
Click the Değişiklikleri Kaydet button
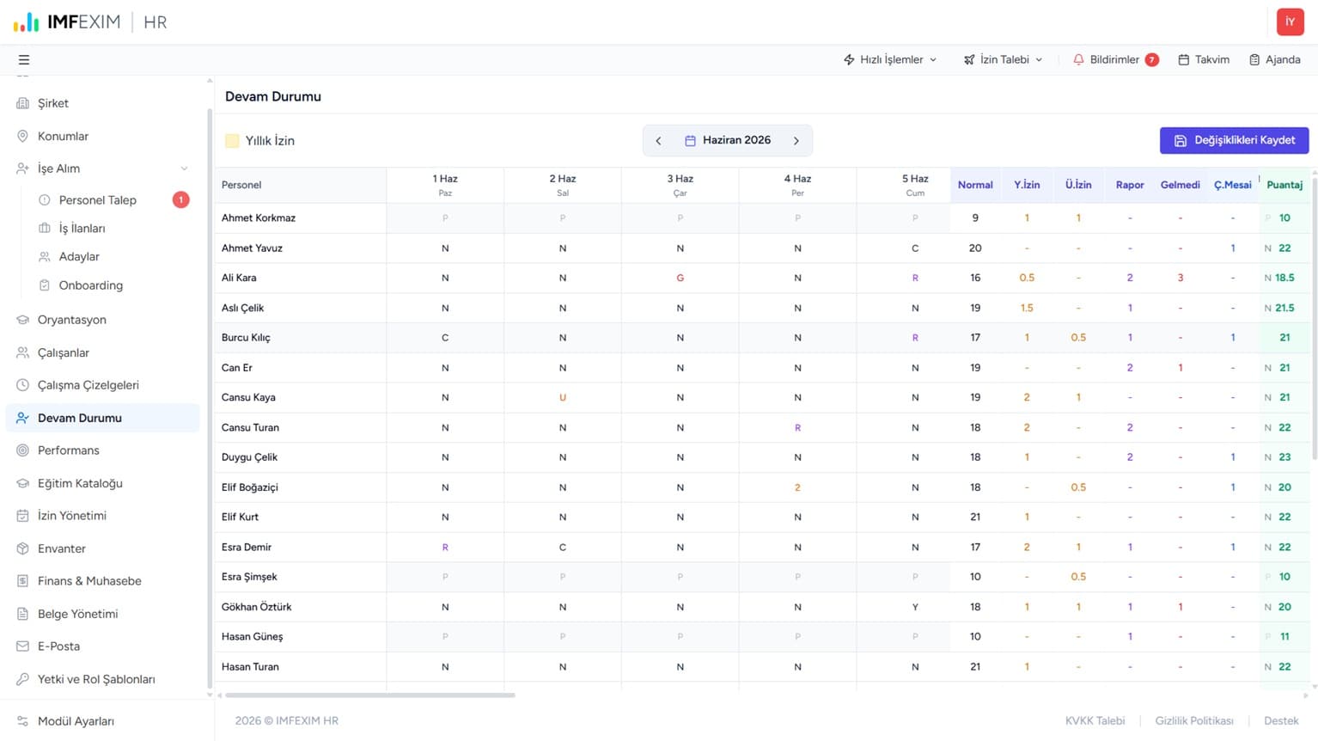coord(1234,141)
